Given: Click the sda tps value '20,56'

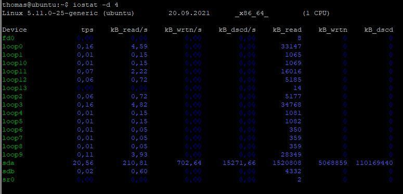Looking at the screenshot, I should [83, 163].
